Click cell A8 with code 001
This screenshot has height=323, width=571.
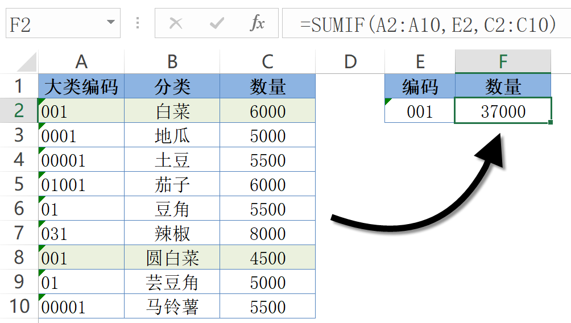[81, 257]
